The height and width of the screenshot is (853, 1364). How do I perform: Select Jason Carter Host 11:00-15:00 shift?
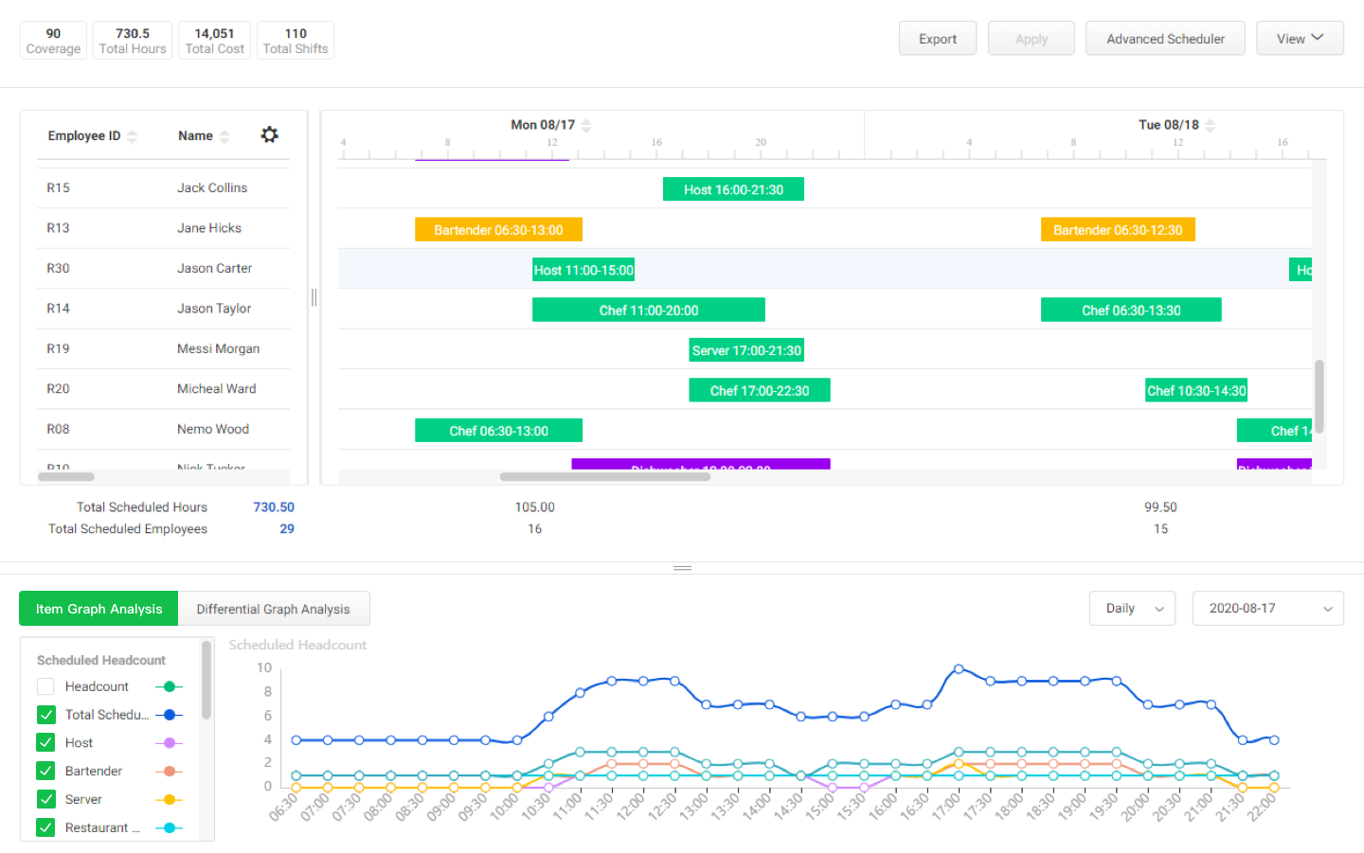tap(583, 270)
